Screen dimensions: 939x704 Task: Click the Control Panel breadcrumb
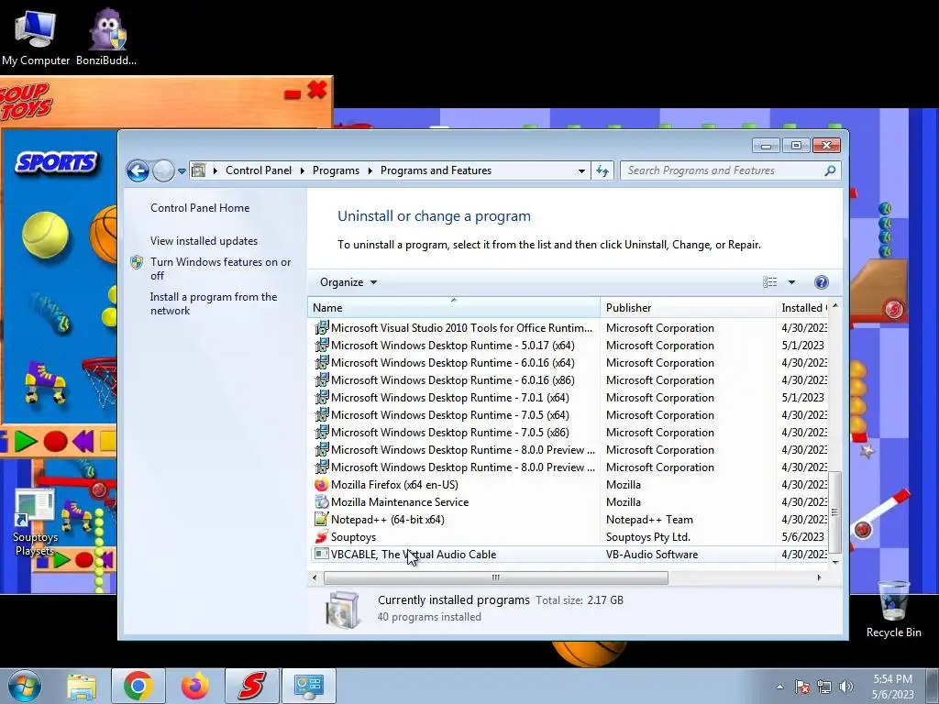point(259,170)
